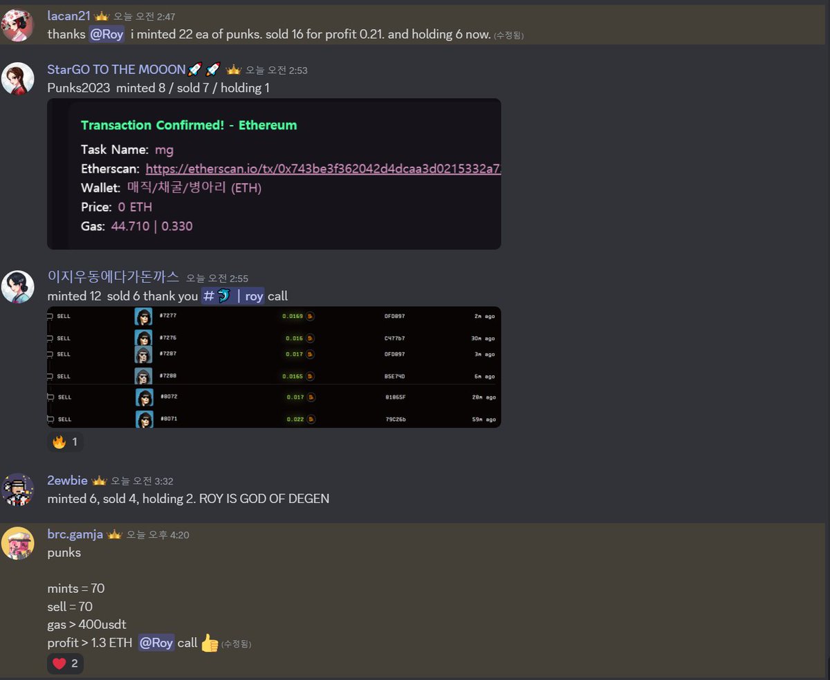The image size is (830, 680).
Task: Click the punk thumbnail for #7276
Action: (x=143, y=338)
